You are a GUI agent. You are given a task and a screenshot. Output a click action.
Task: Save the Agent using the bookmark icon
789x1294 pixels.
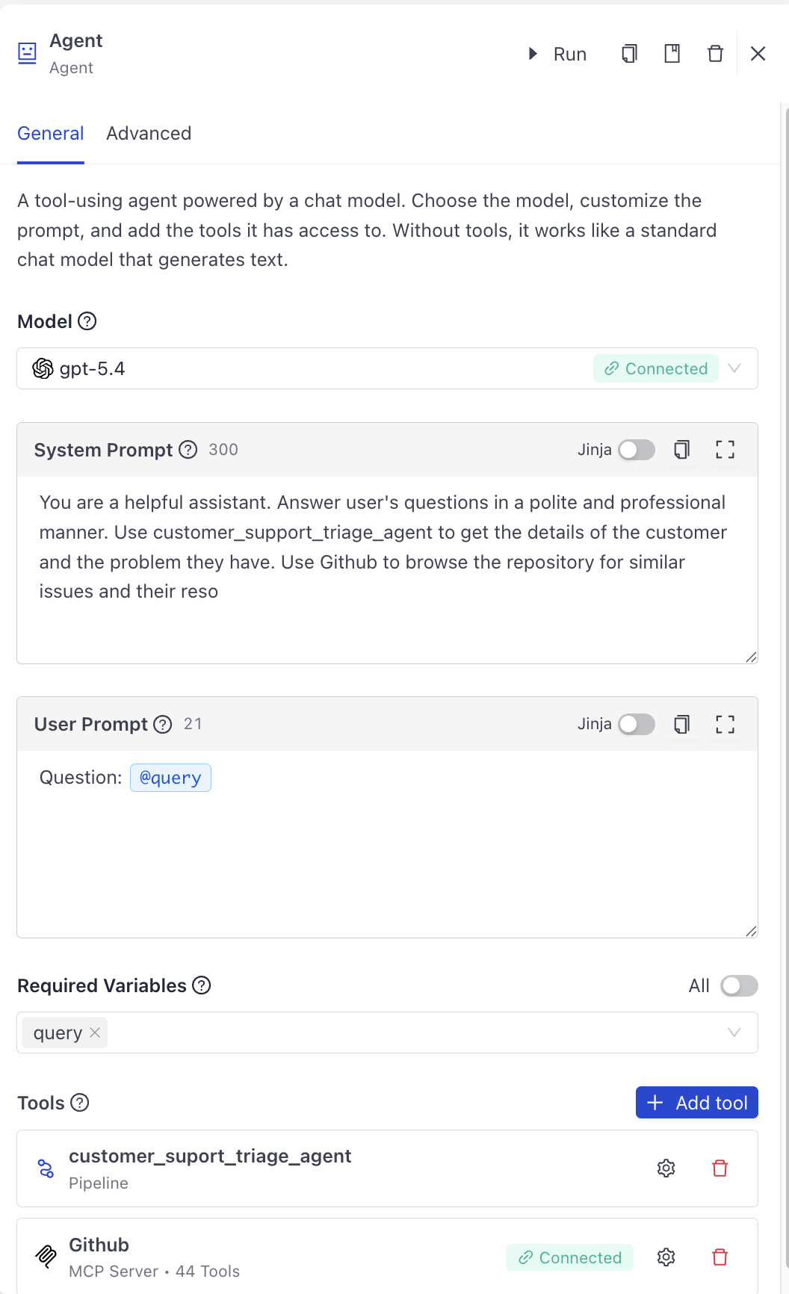click(672, 53)
